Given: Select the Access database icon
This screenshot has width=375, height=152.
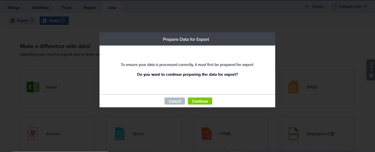Looking at the screenshot, I should 33,134.
